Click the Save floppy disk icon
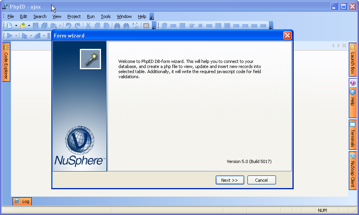This screenshot has width=359, height=215. (x=36, y=26)
